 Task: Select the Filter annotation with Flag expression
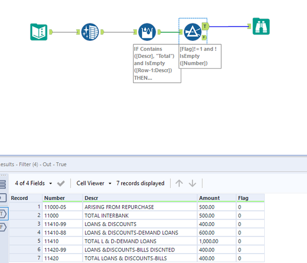[x=200, y=56]
